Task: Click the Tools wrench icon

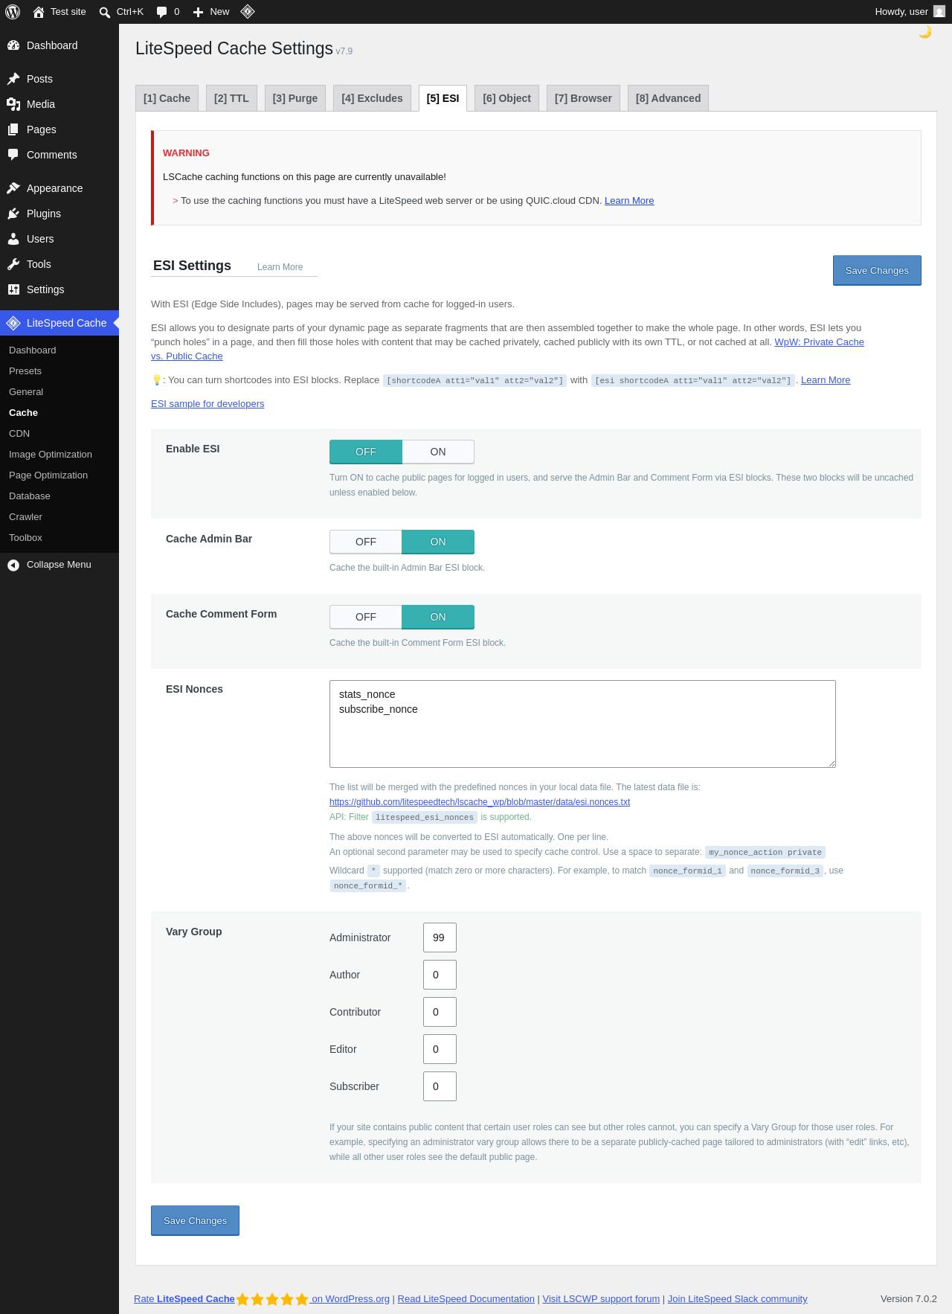Action: (13, 264)
